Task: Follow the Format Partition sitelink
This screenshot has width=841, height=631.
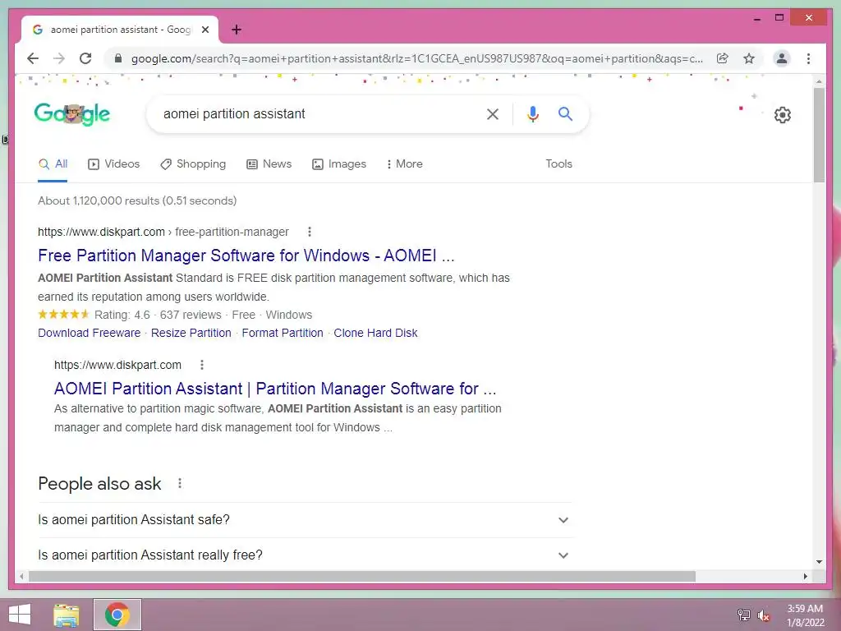Action: [x=283, y=334]
